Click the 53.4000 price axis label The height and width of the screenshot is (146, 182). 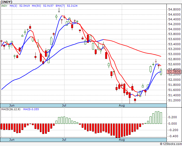click(175, 44)
